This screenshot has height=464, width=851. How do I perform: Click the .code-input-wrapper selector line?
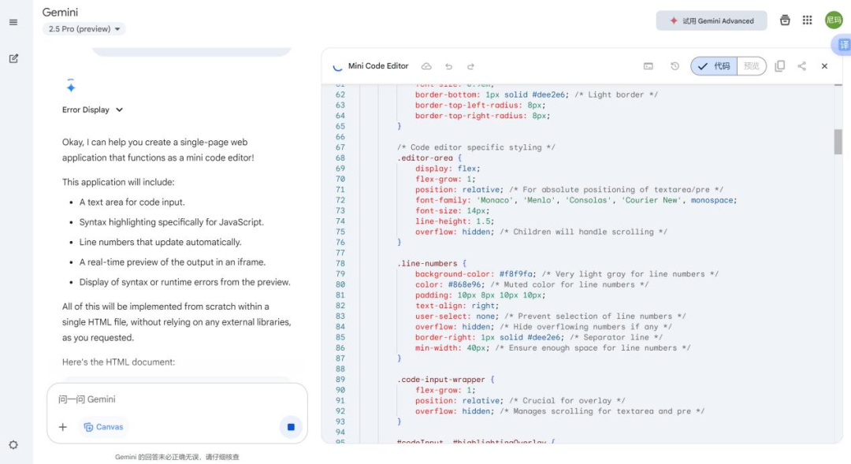(445, 380)
